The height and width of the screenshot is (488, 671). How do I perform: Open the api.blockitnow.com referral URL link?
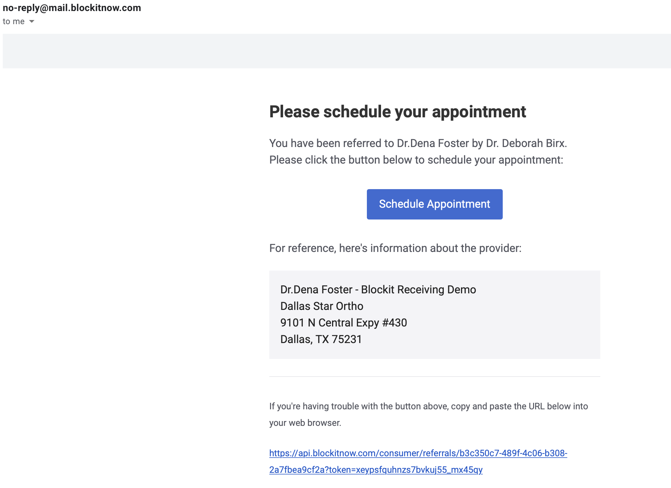point(418,453)
